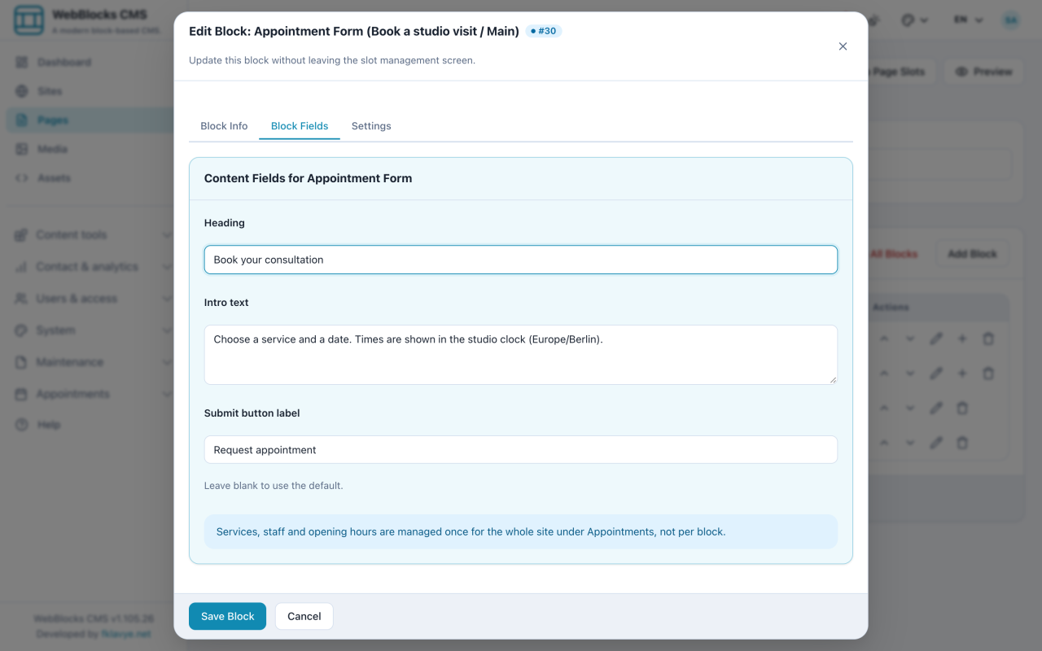Switch to the Block Info tab
This screenshot has width=1042, height=651.
click(x=224, y=126)
